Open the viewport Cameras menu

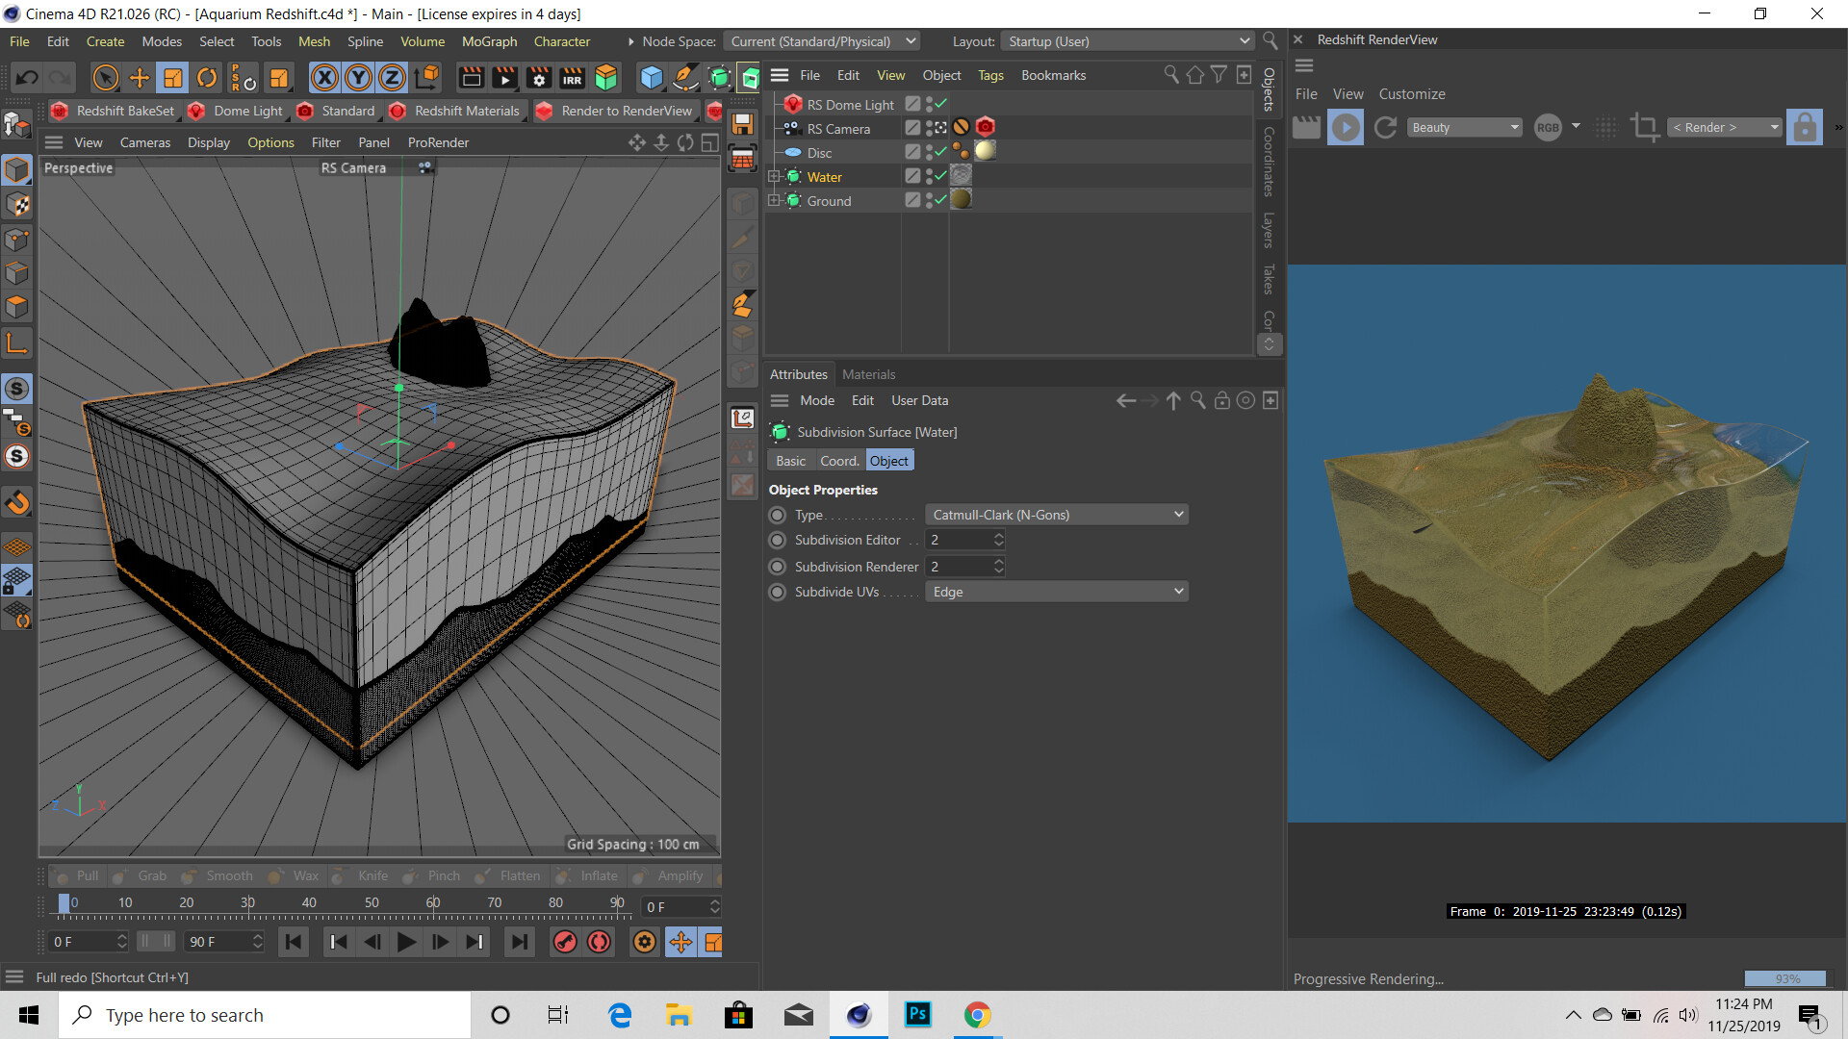pos(145,142)
